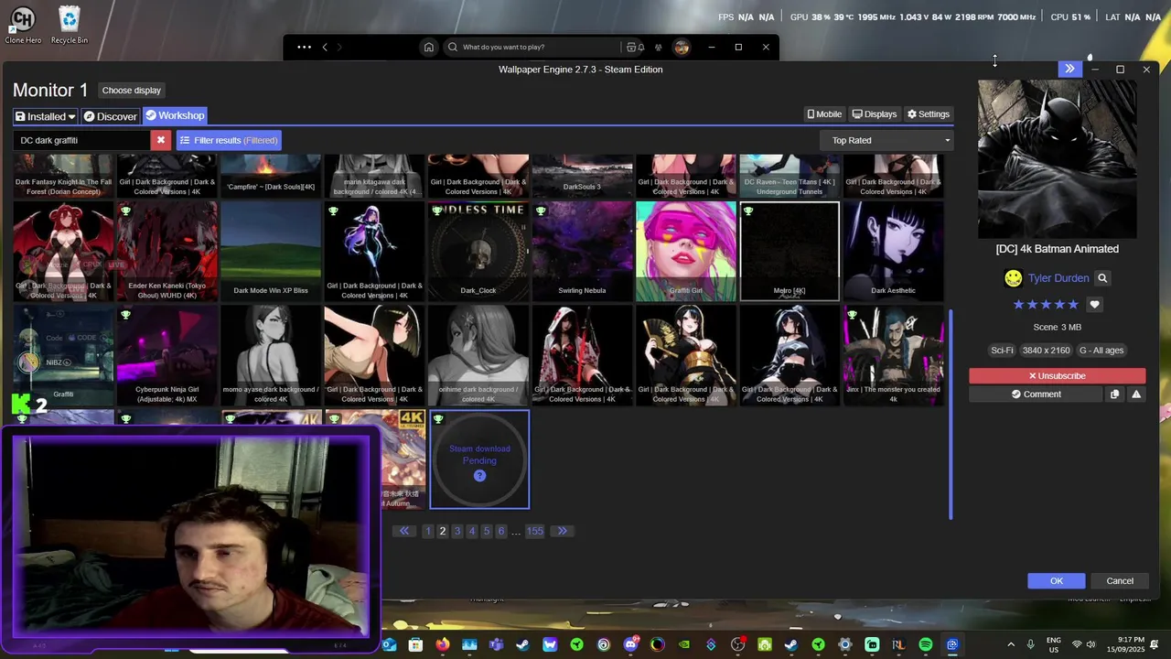The image size is (1171, 659).
Task: Collapse the side panel with double chevron
Action: [1069, 69]
